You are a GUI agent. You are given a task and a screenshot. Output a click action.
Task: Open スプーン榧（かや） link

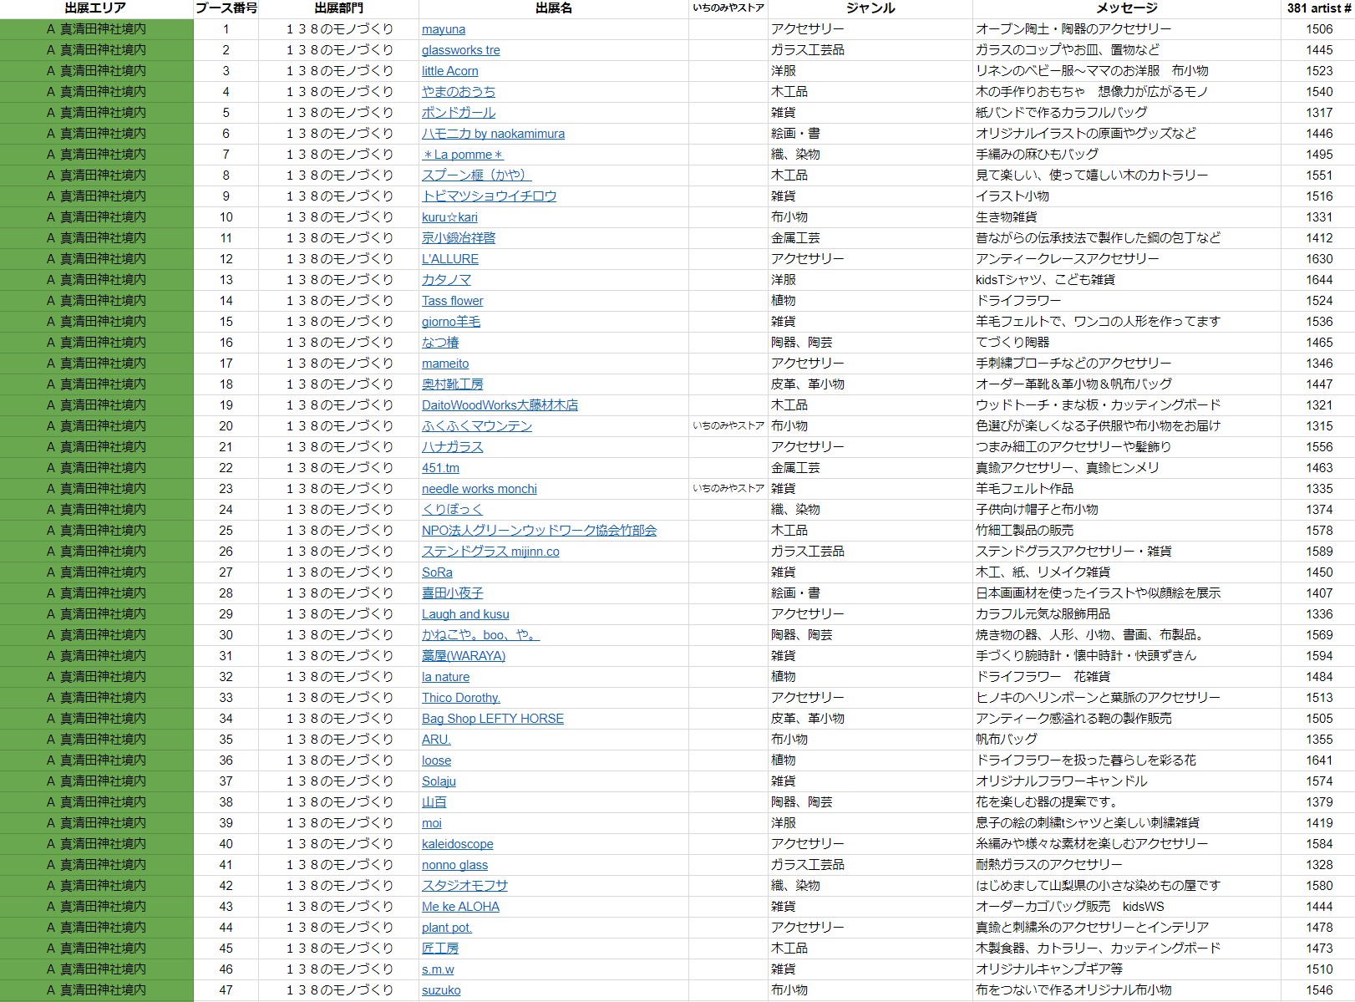coord(477,175)
